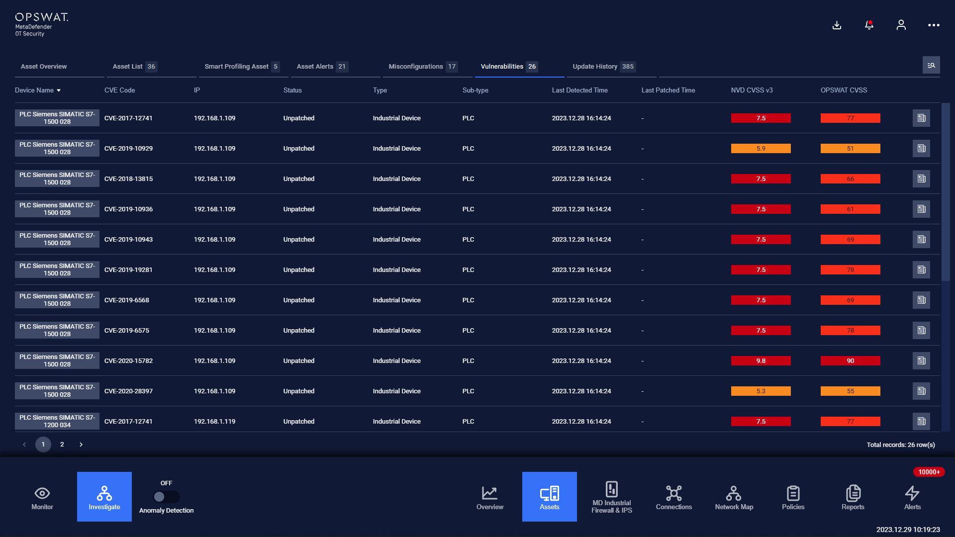Screen dimensions: 955x537
Task: Click IP 192.168.1.119 cell
Action: (x=214, y=422)
